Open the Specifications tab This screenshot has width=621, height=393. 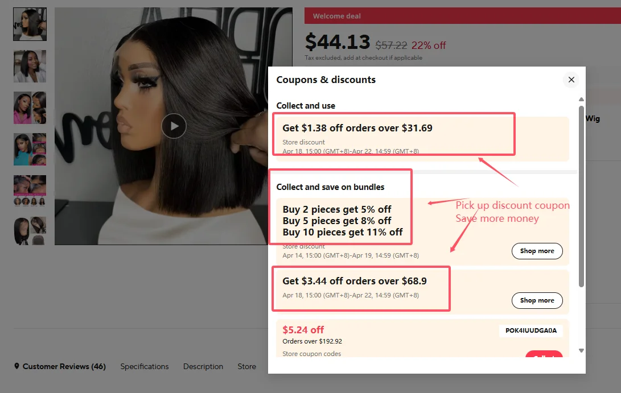tap(145, 366)
